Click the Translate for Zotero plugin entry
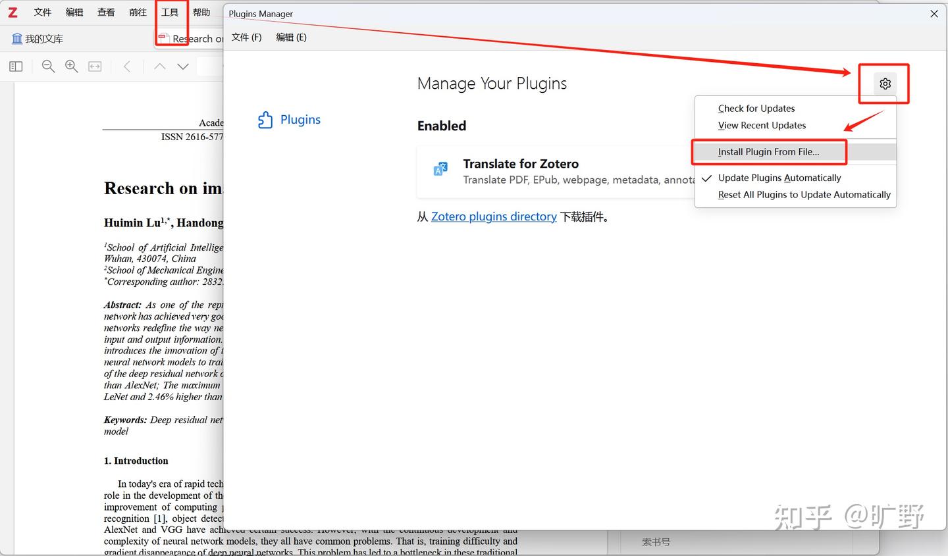948x556 pixels. click(x=556, y=172)
